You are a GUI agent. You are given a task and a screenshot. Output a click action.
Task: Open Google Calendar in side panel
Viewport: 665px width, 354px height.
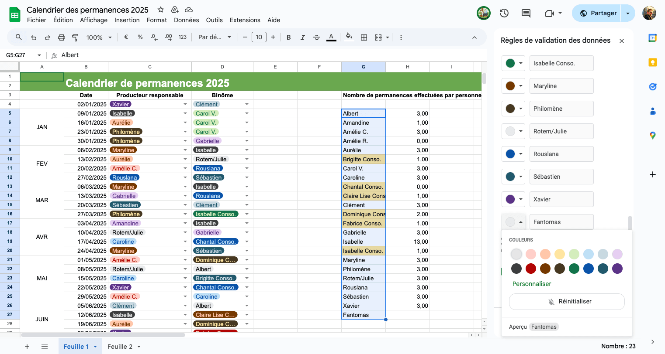(653, 38)
